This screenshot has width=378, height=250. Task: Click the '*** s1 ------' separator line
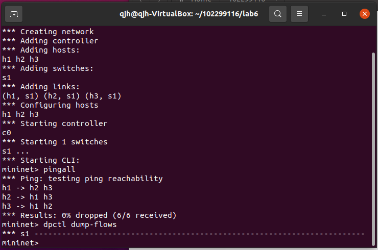pos(184,234)
